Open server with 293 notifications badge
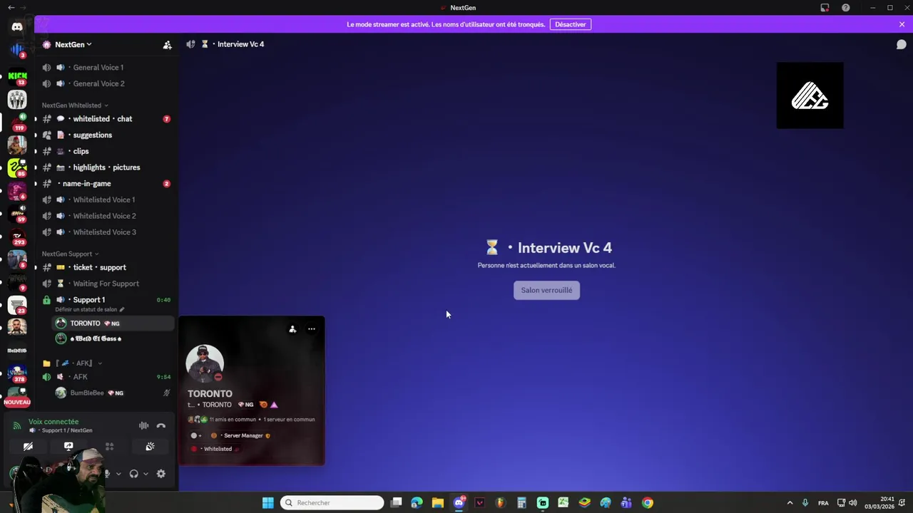This screenshot has height=513, width=913. 17,236
